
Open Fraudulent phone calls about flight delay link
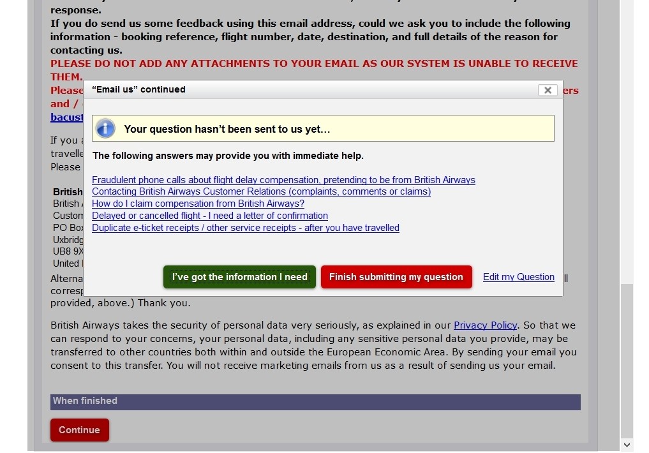283,180
